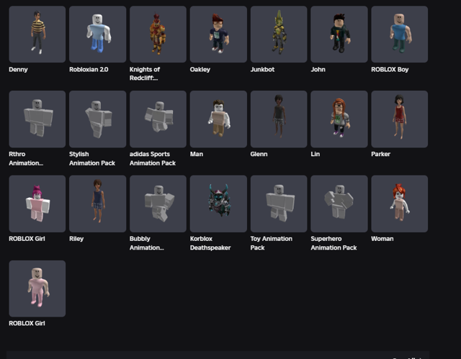Viewport: 461px width, 359px height.
Task: Select the Robloxian 2.0 bundle image
Action: pyautogui.click(x=98, y=34)
